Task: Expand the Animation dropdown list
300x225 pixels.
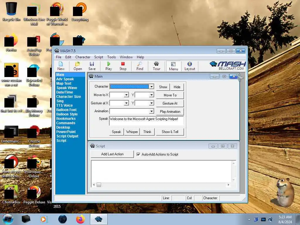Action: tap(151, 111)
